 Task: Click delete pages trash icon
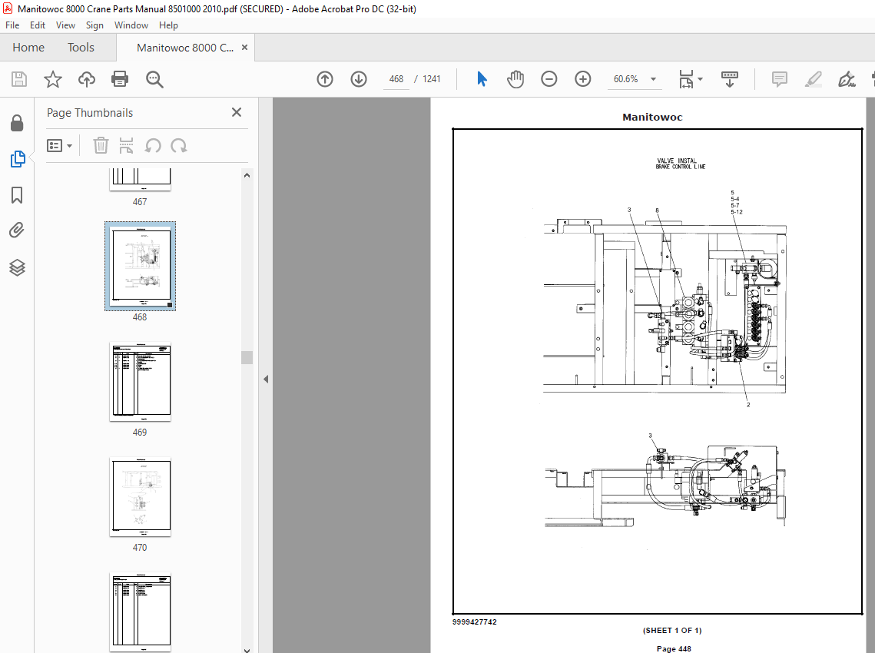point(101,146)
